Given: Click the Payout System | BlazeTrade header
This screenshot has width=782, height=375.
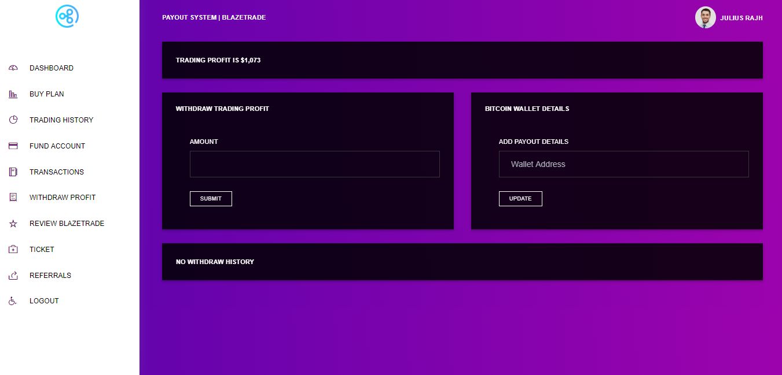Looking at the screenshot, I should tap(214, 17).
